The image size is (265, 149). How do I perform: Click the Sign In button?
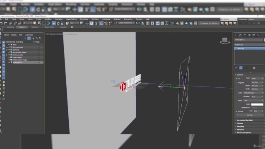point(229,19)
